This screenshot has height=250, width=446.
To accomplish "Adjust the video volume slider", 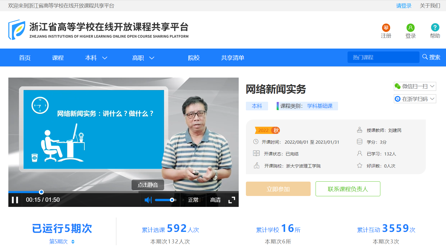I will [x=166, y=200].
